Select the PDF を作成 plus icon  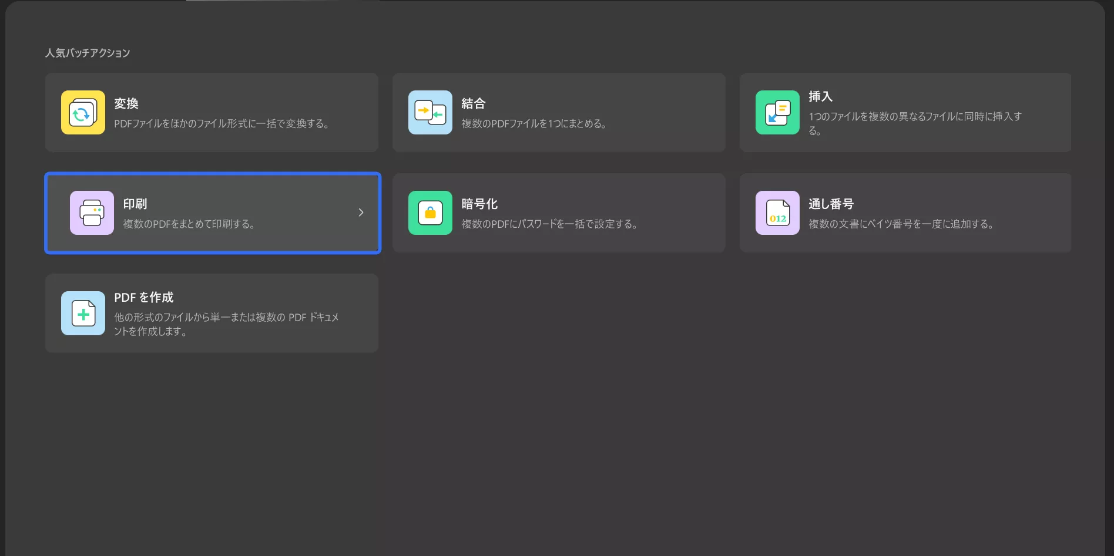82,313
